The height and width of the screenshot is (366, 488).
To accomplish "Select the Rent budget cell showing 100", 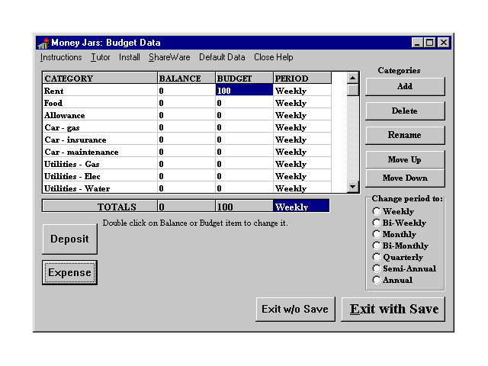I will [244, 91].
